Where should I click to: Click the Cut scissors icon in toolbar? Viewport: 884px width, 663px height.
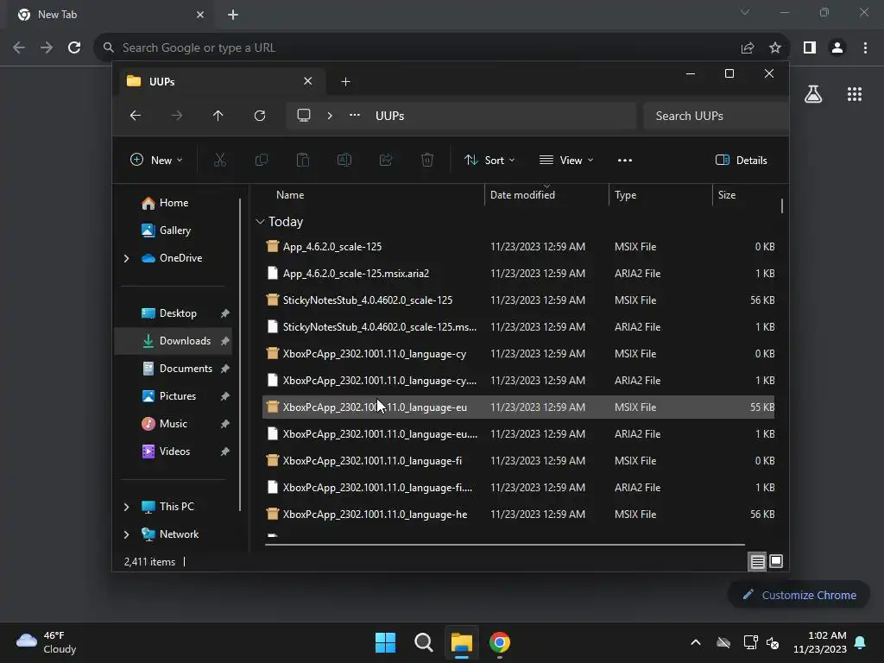point(220,160)
